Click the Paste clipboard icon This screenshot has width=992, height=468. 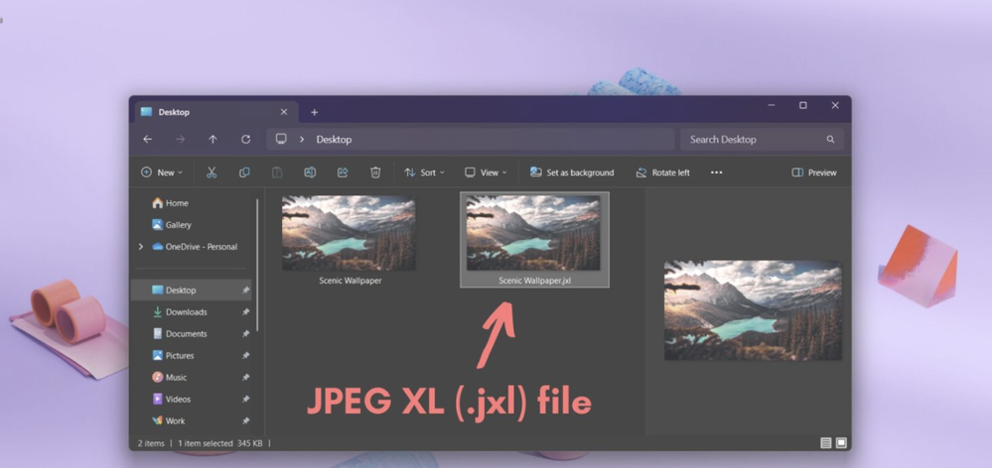[277, 173]
